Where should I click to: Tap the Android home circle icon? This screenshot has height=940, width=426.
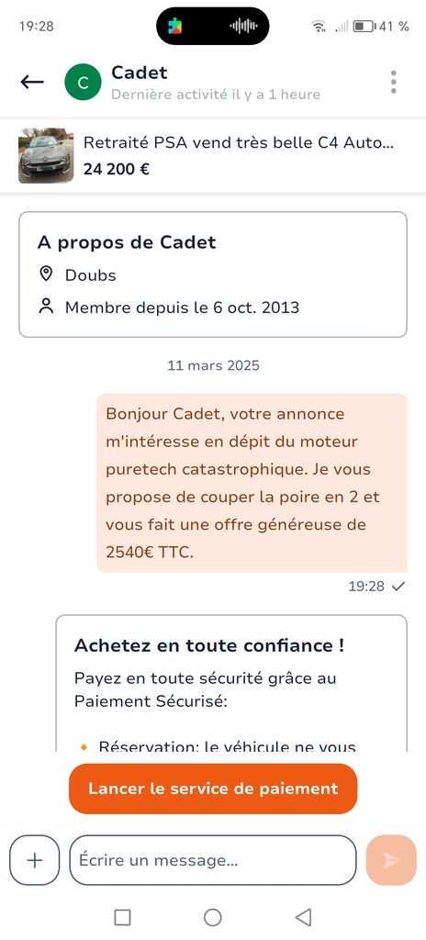tap(212, 917)
